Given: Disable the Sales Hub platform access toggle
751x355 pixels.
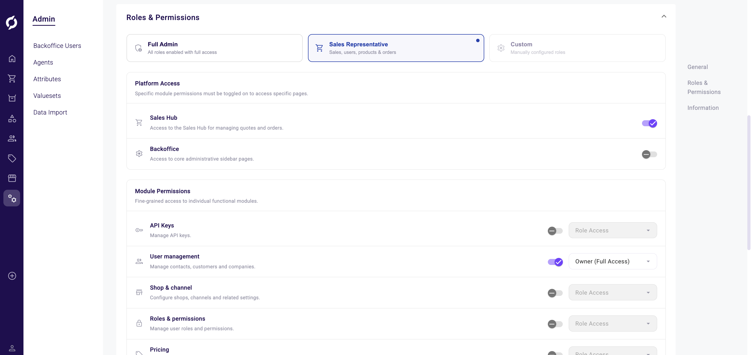Looking at the screenshot, I should pyautogui.click(x=649, y=123).
